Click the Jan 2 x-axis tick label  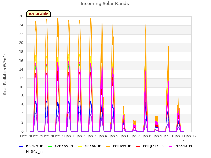pos(81,136)
